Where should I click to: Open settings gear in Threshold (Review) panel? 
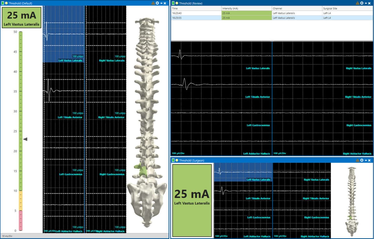(362, 3)
